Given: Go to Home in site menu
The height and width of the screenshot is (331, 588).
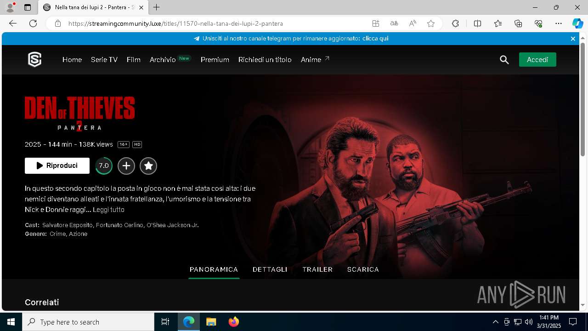Looking at the screenshot, I should point(72,60).
